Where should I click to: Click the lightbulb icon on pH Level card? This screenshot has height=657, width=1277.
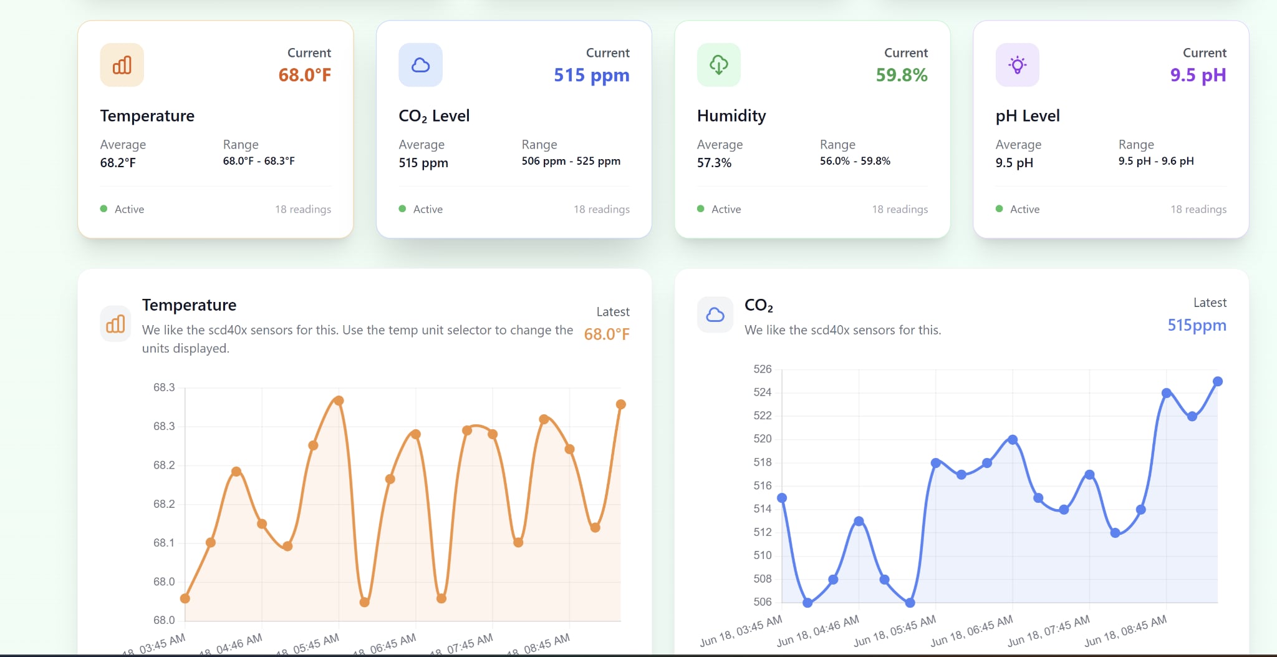click(x=1018, y=64)
